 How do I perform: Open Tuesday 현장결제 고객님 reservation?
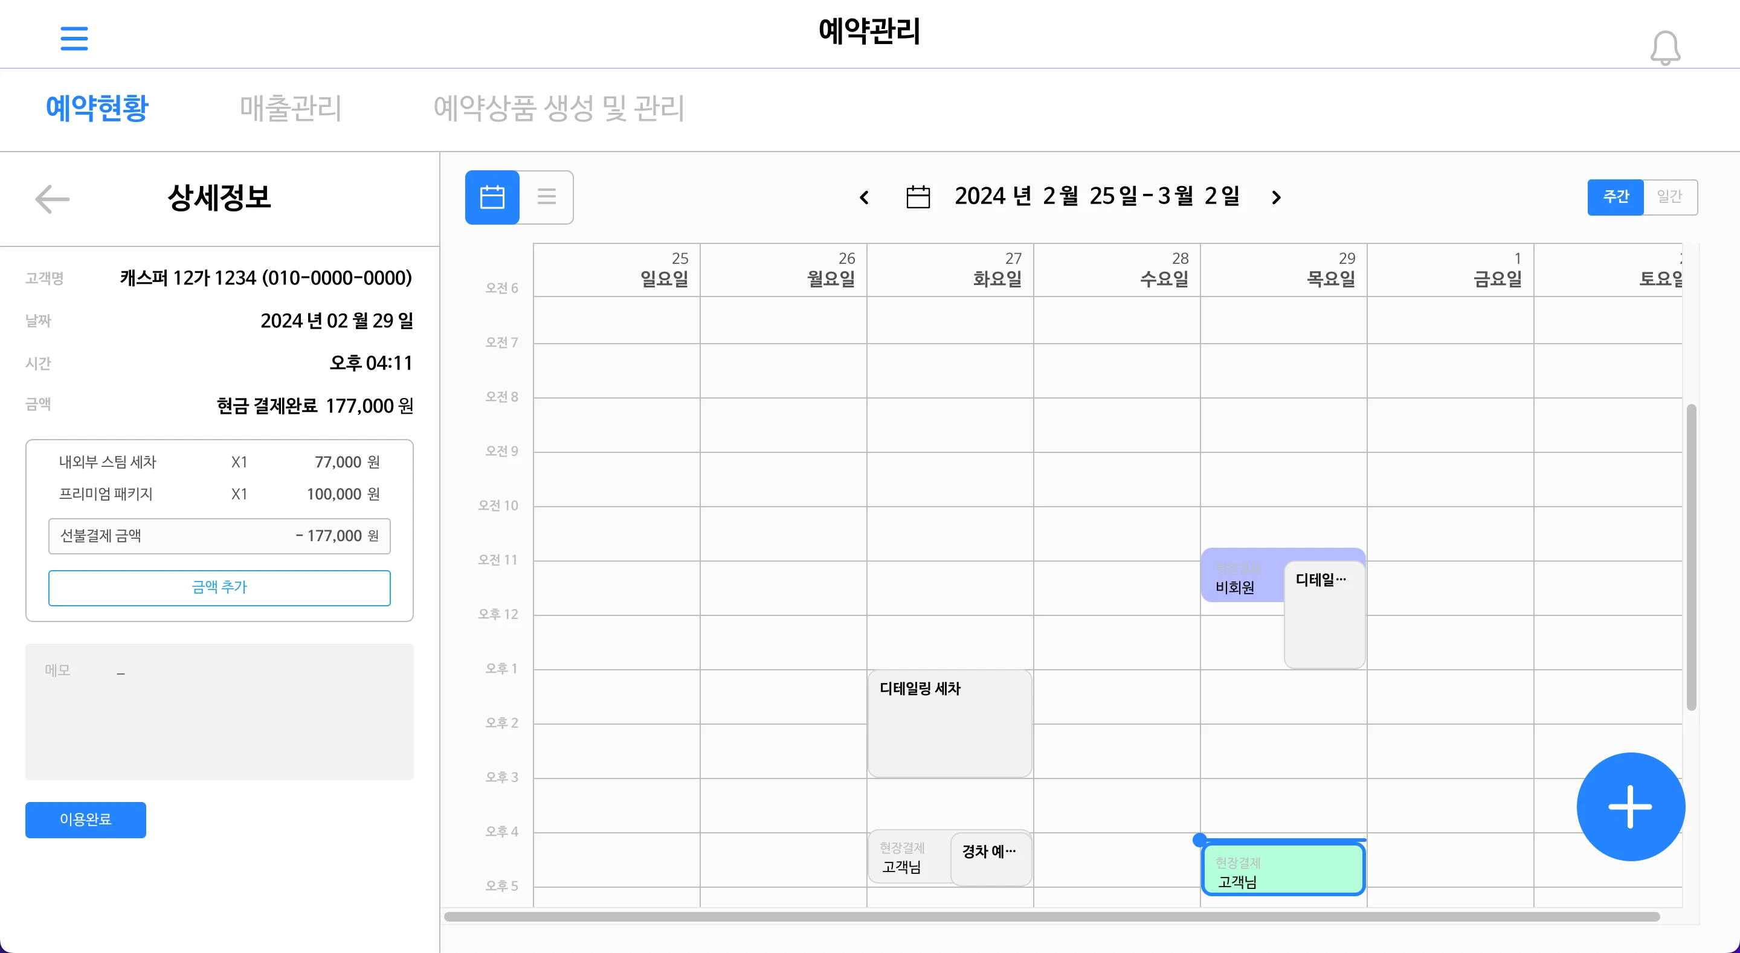[x=909, y=857]
